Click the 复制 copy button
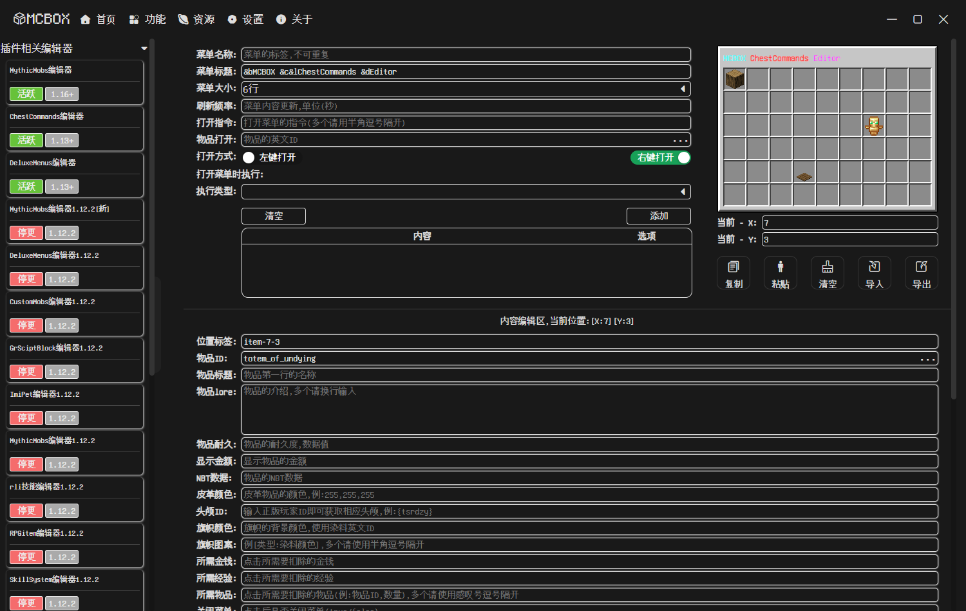Image resolution: width=966 pixels, height=611 pixels. (x=734, y=273)
